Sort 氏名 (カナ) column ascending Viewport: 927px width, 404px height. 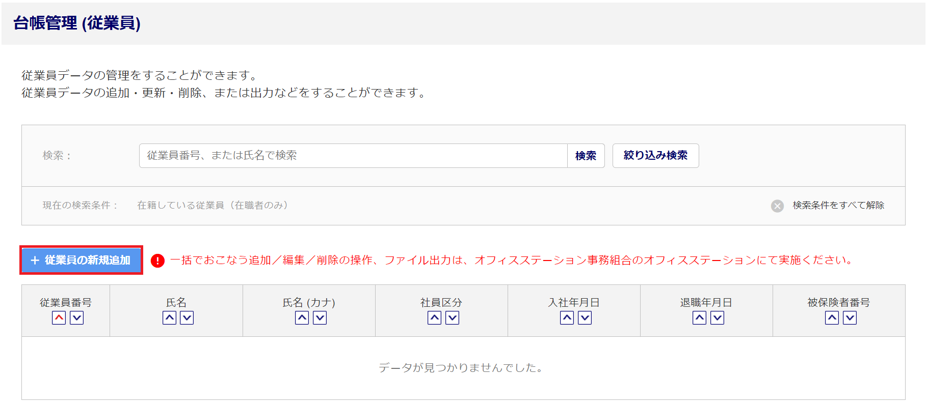point(302,318)
